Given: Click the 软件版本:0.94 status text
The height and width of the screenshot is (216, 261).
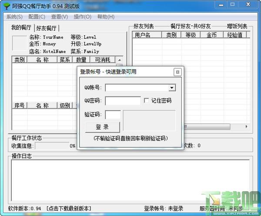Looking at the screenshot, I should (24, 208).
